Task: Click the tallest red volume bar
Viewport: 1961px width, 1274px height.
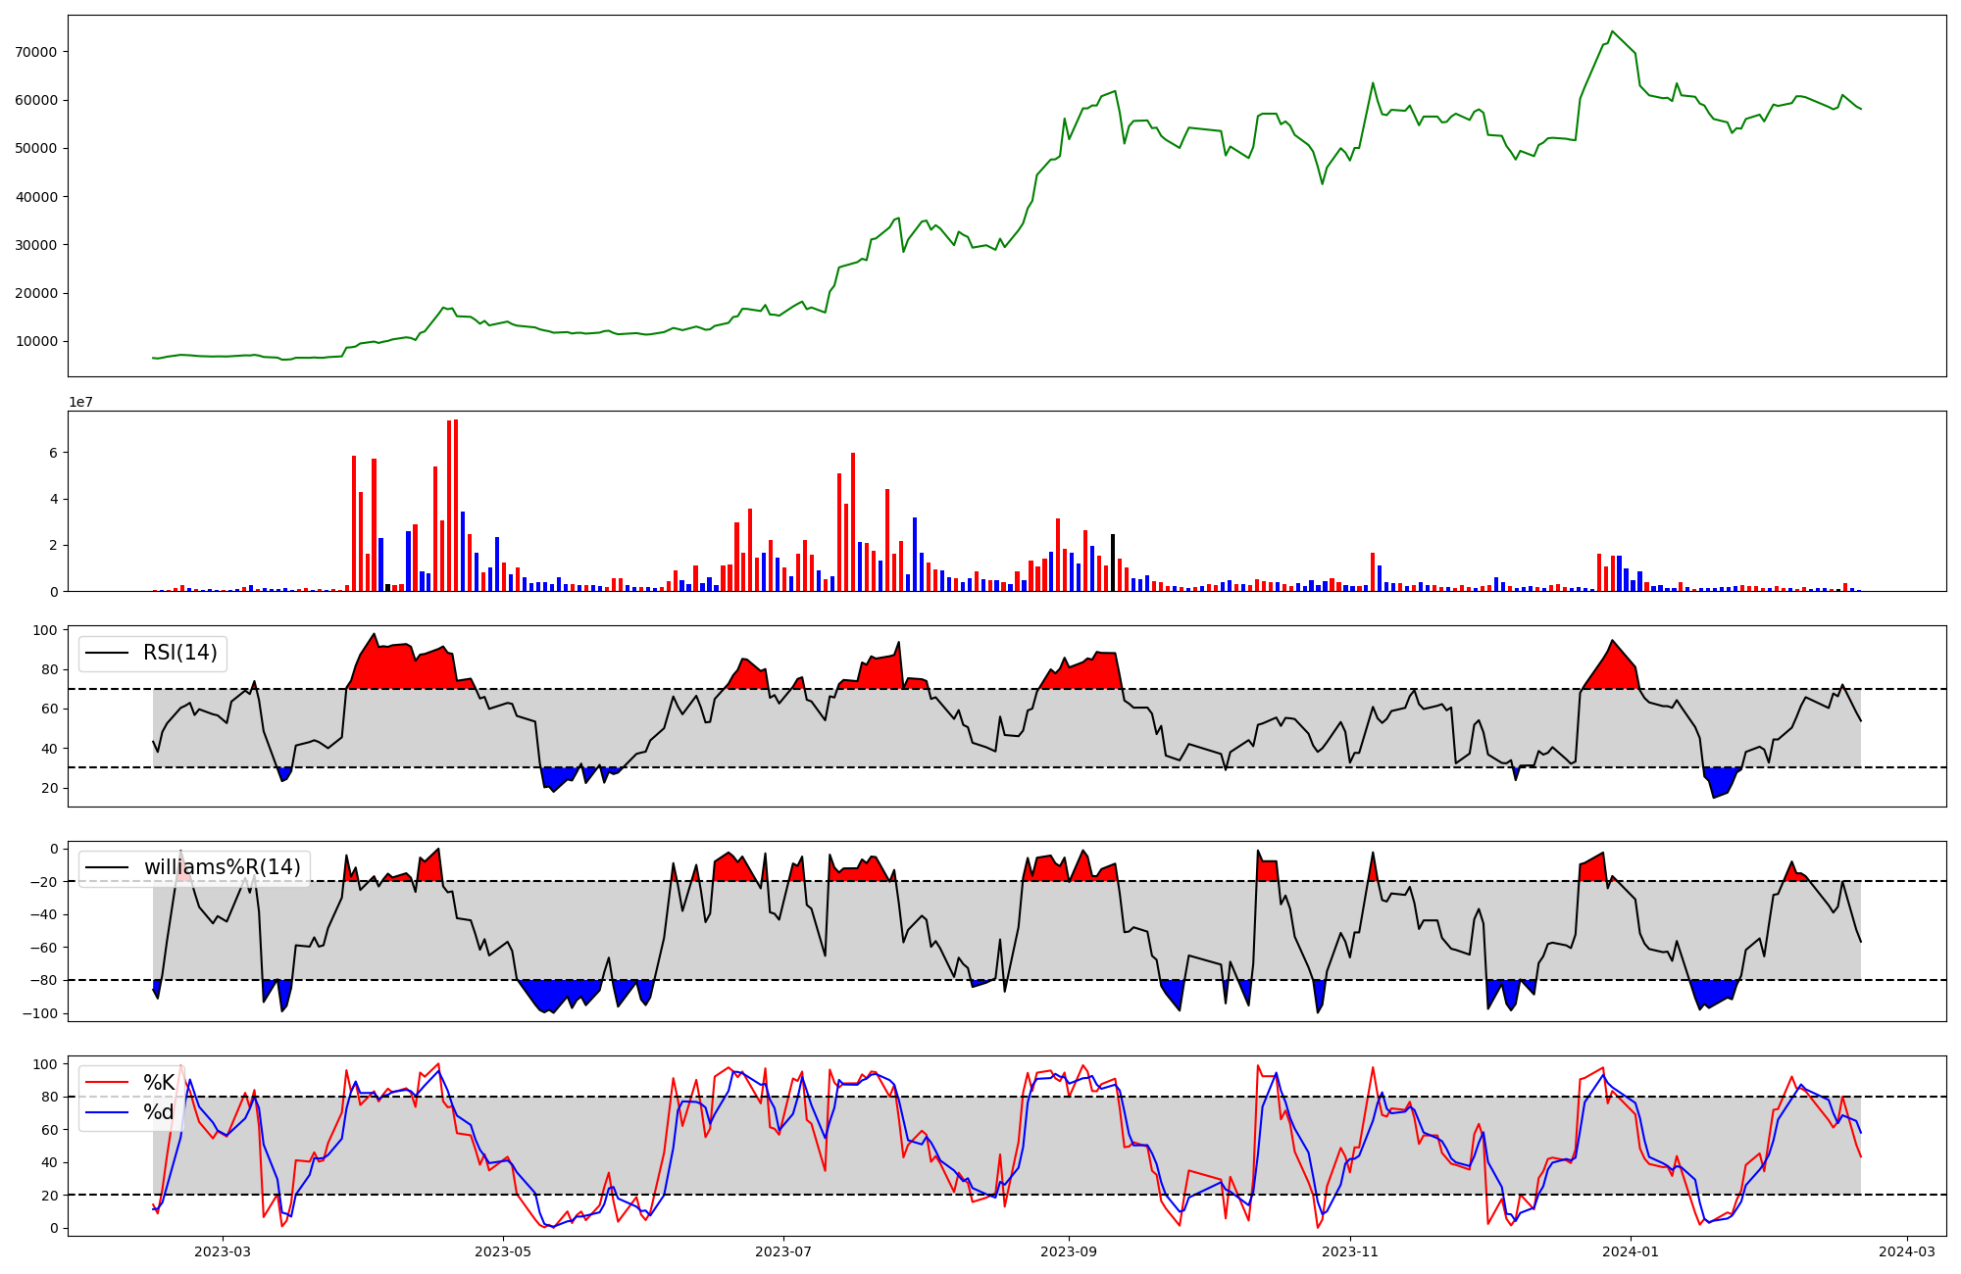Action: (x=456, y=505)
